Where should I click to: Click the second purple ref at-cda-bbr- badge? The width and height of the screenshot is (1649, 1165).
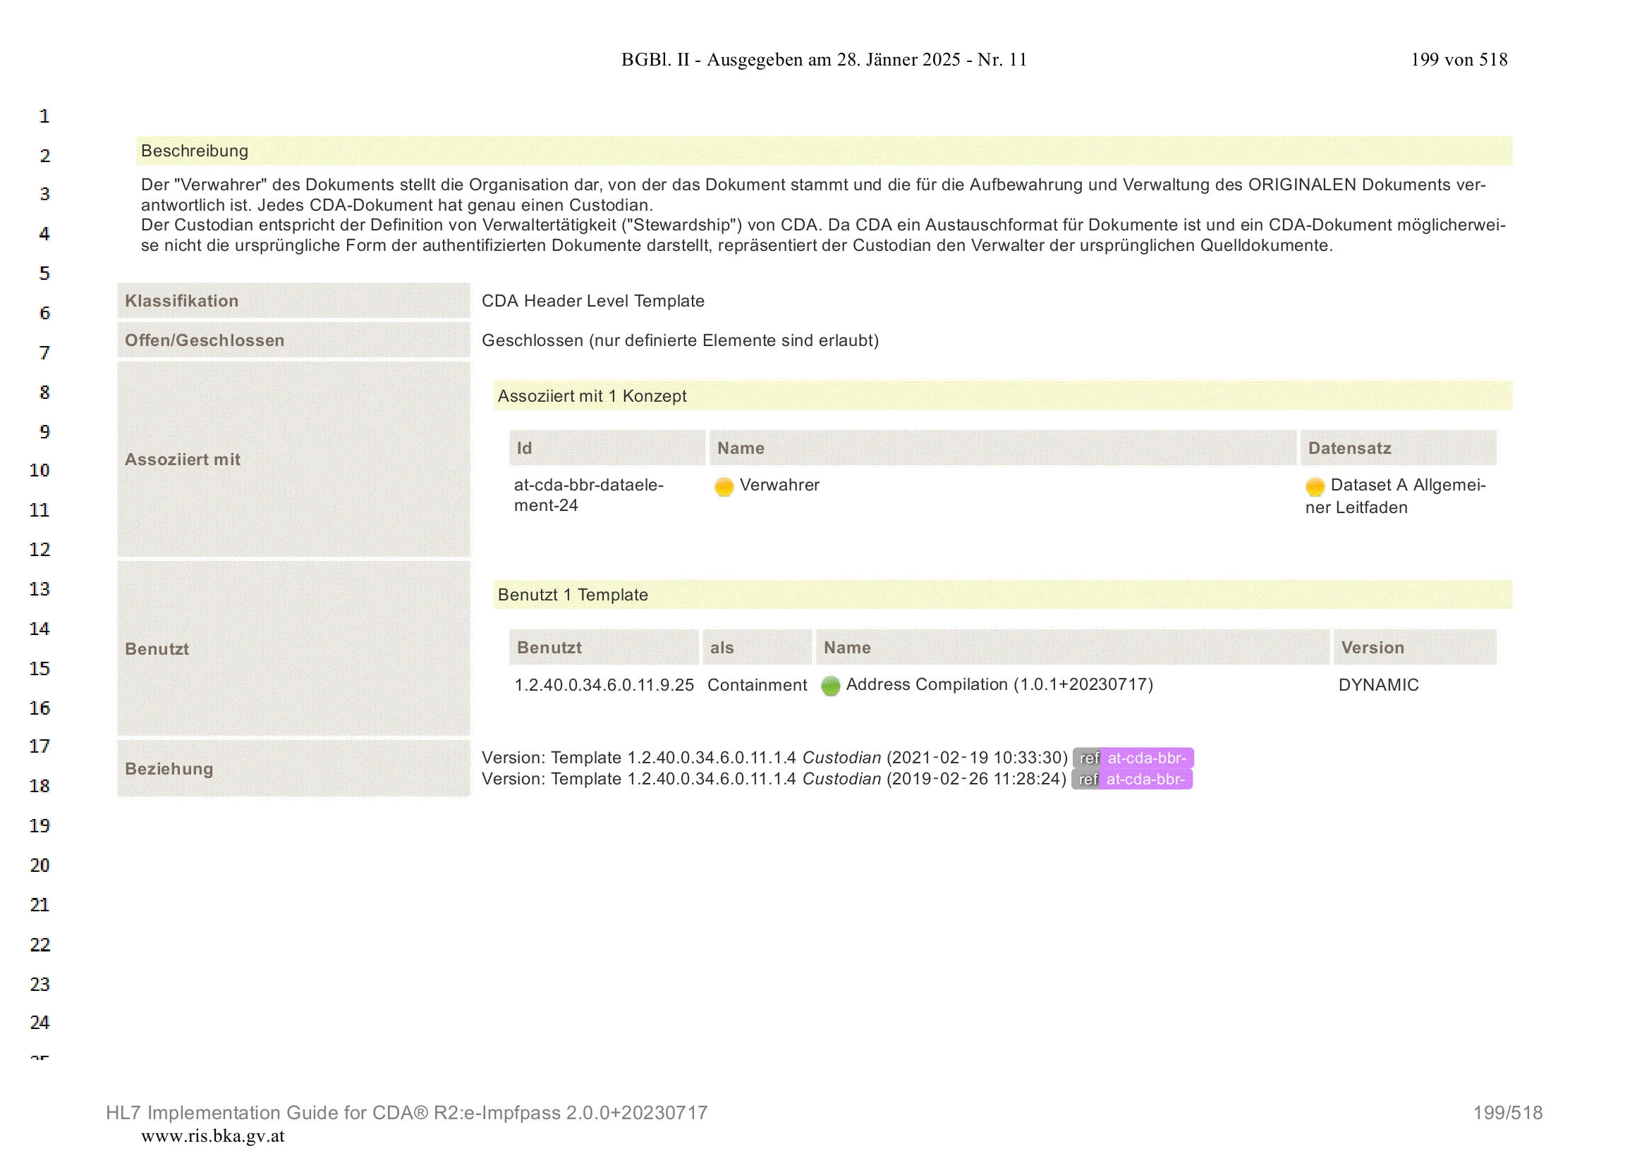click(x=1132, y=779)
